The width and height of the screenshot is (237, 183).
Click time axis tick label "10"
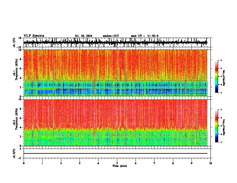coord(210,163)
